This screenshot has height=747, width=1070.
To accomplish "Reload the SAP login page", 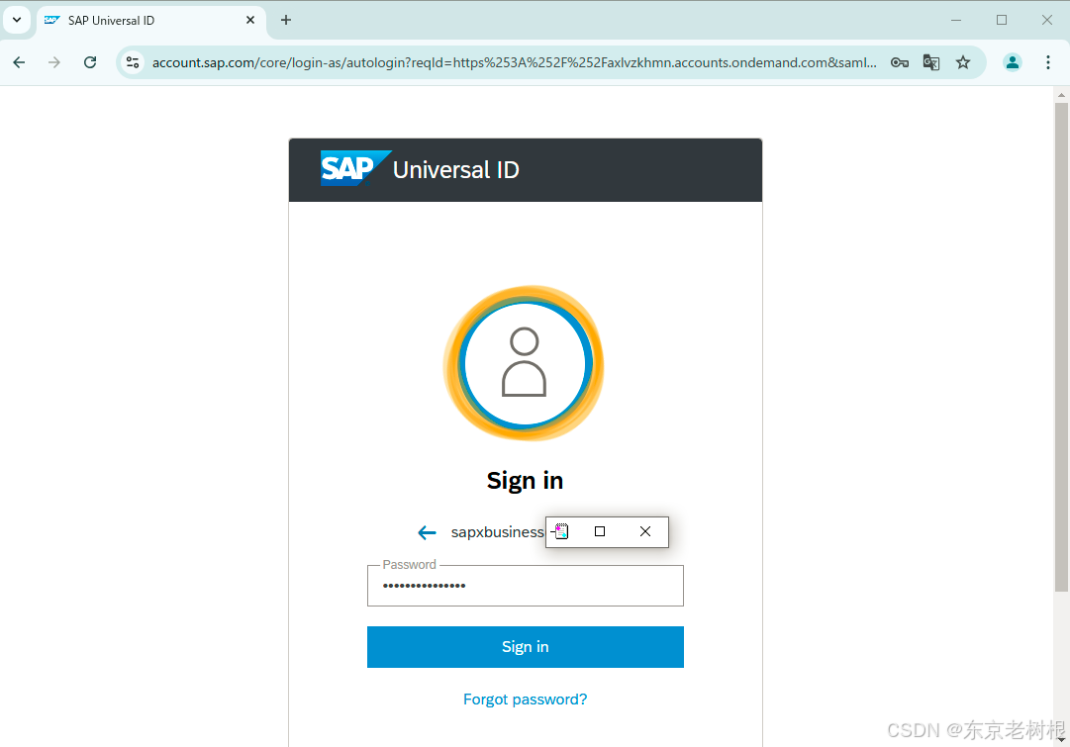I will click(x=90, y=62).
